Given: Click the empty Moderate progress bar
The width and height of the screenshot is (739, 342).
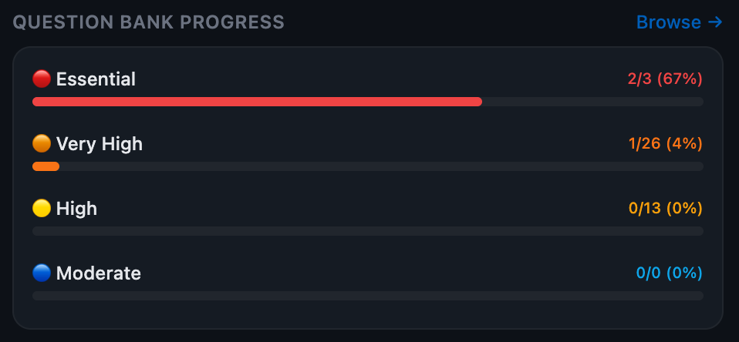Looking at the screenshot, I should point(367,296).
